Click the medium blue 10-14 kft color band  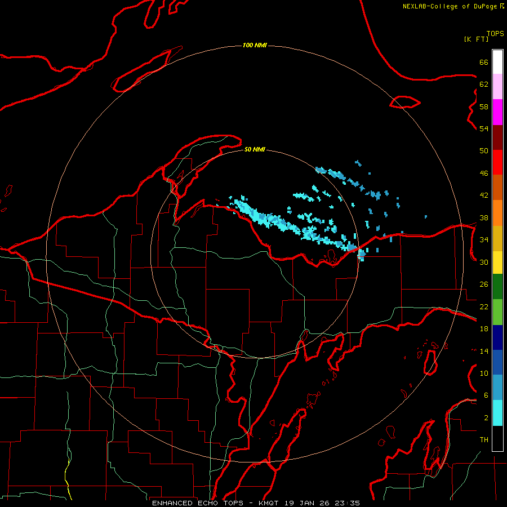pos(497,362)
